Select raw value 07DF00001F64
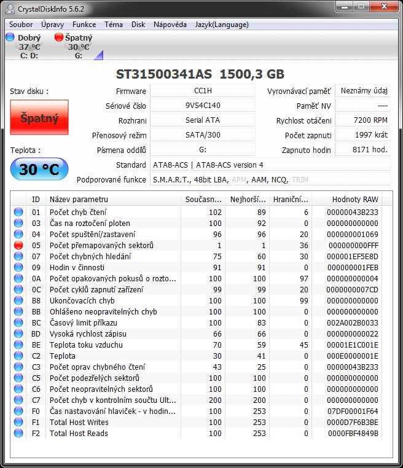403x468 pixels. [x=353, y=411]
